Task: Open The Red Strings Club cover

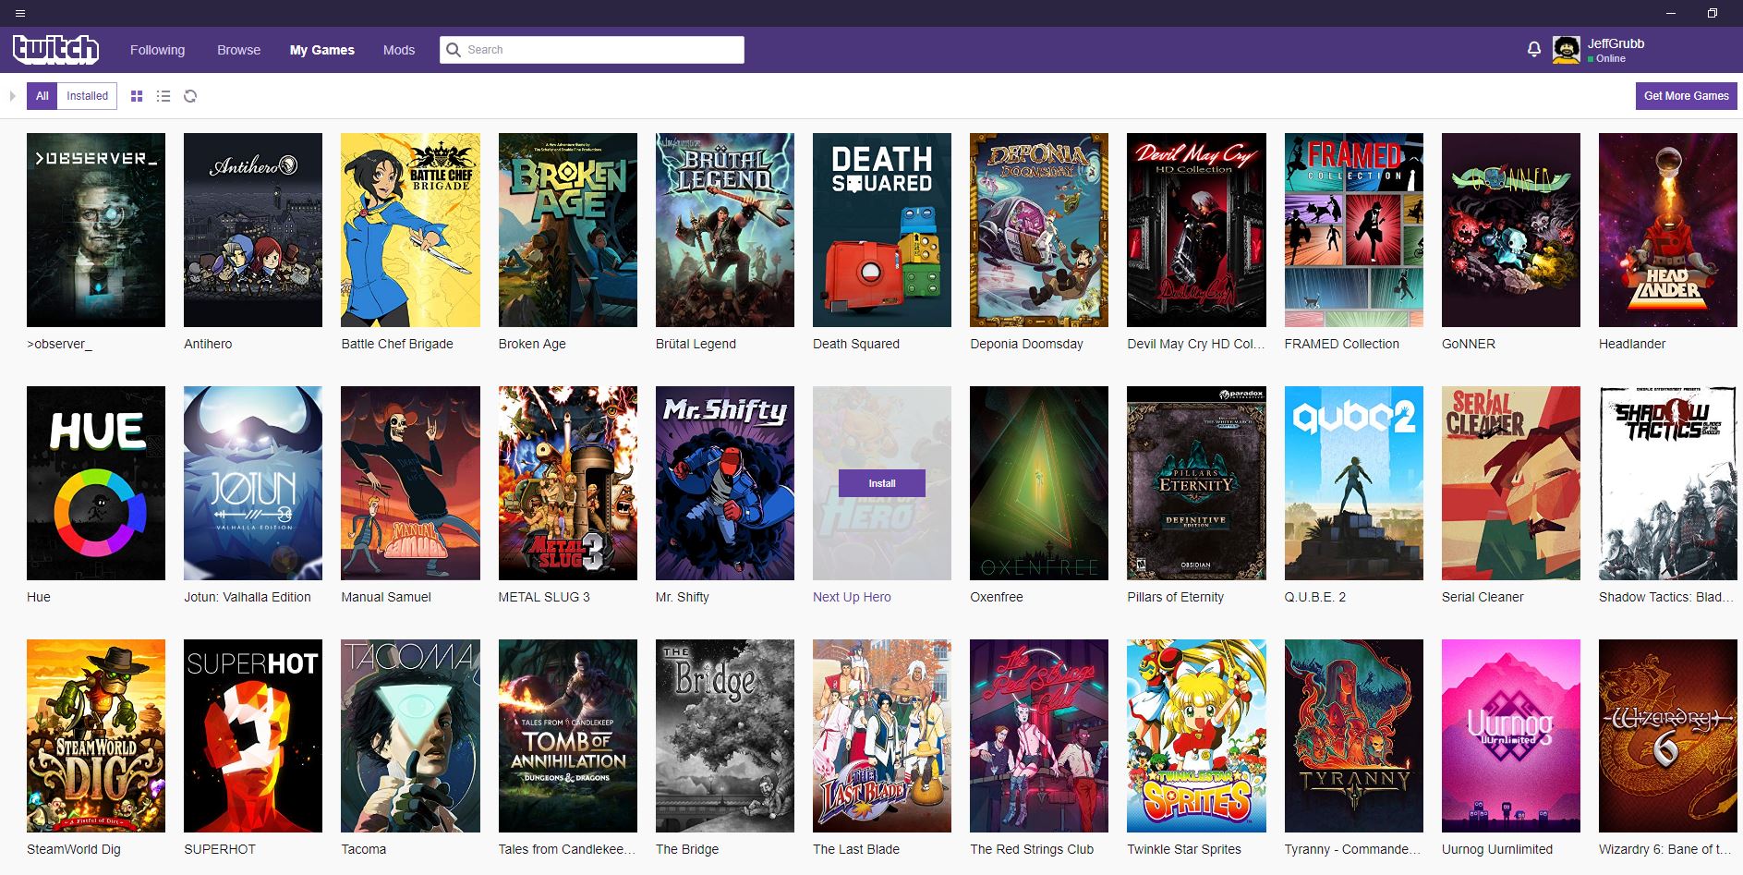Action: [x=1039, y=736]
